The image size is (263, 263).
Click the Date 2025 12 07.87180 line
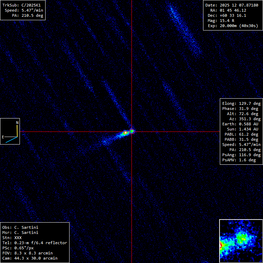point(232,5)
